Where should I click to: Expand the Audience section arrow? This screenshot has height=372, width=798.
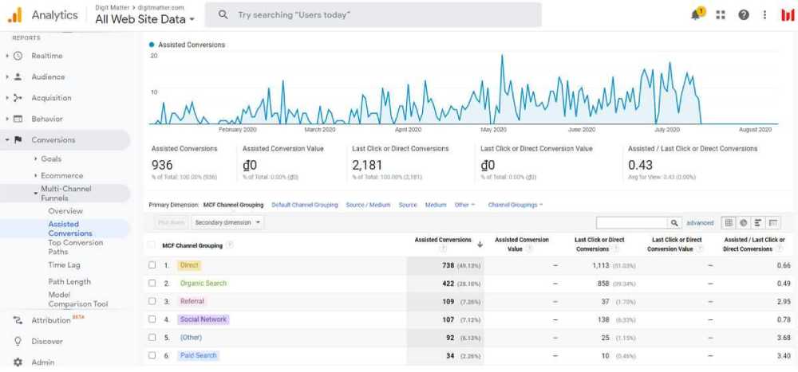7,76
